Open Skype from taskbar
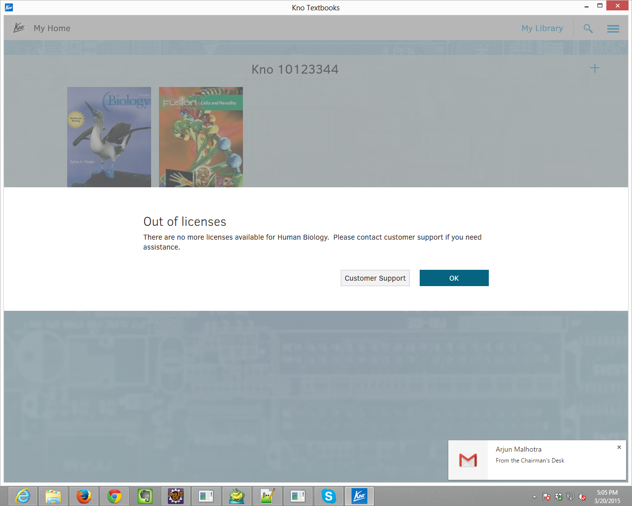The height and width of the screenshot is (506, 632). click(329, 496)
